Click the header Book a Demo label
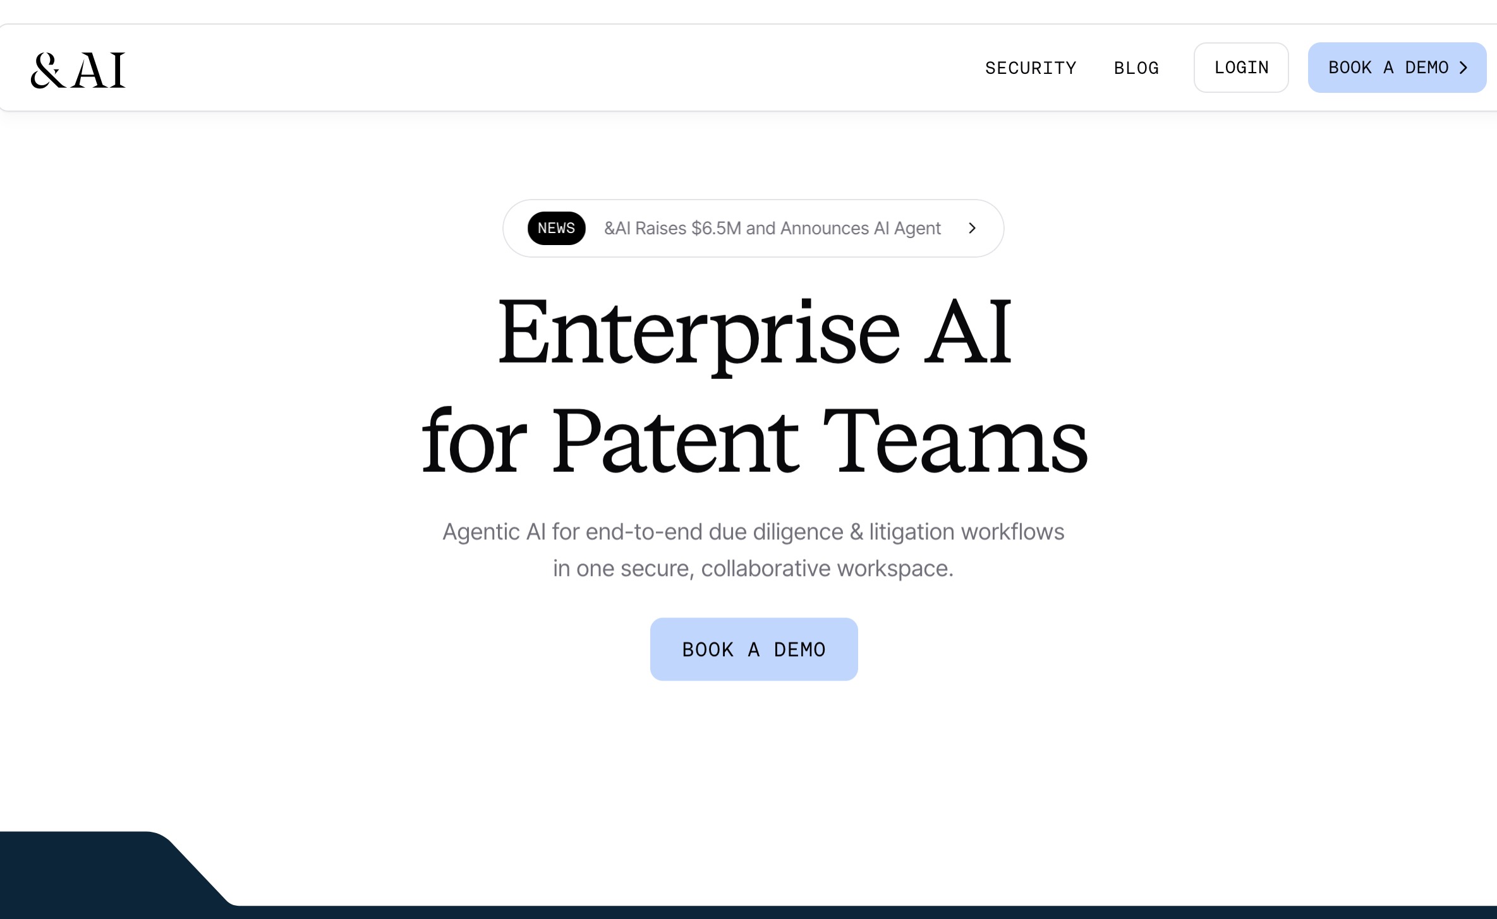The image size is (1497, 919). tap(1388, 68)
